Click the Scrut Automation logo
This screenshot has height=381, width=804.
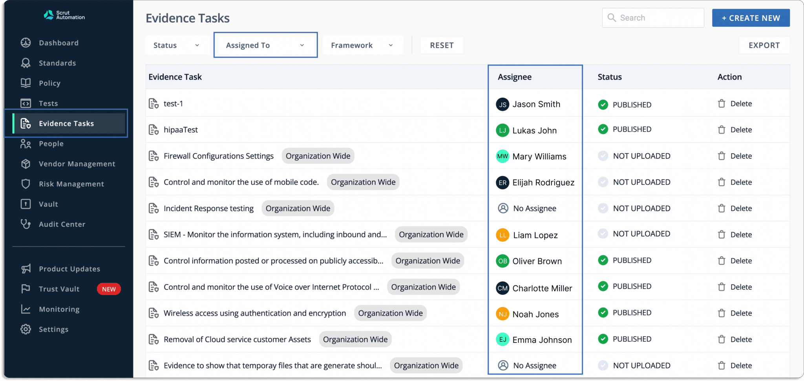click(64, 15)
